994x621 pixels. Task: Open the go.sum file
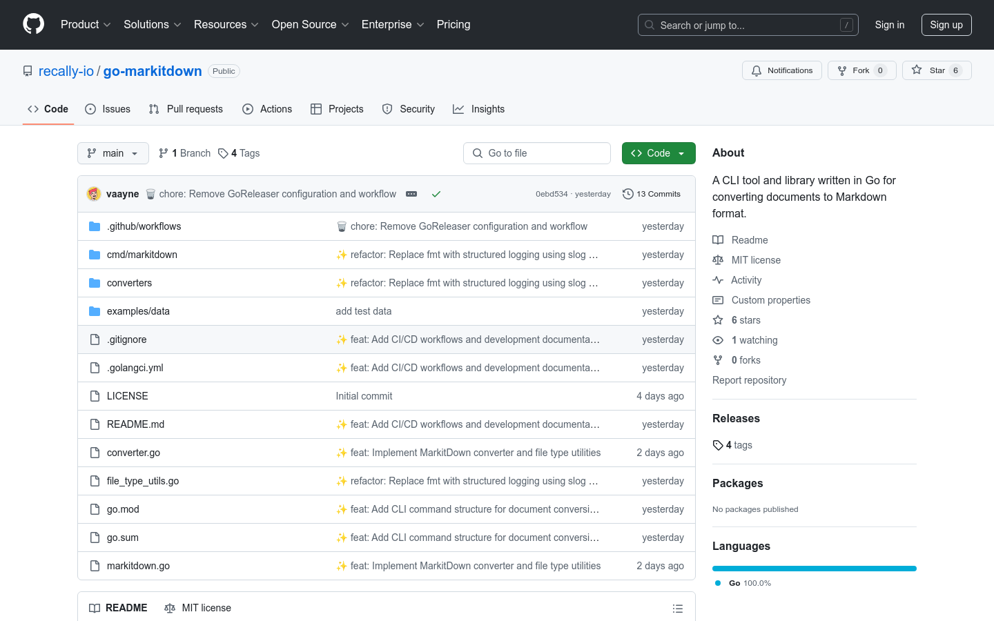coord(123,538)
